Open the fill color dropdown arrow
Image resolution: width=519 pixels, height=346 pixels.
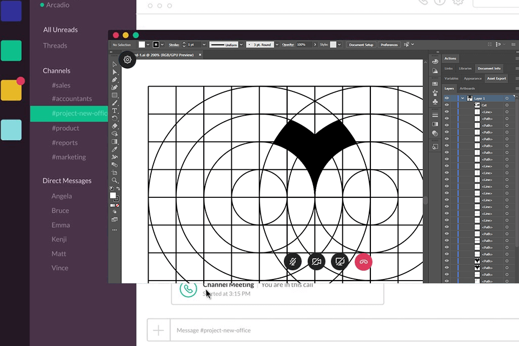(148, 45)
